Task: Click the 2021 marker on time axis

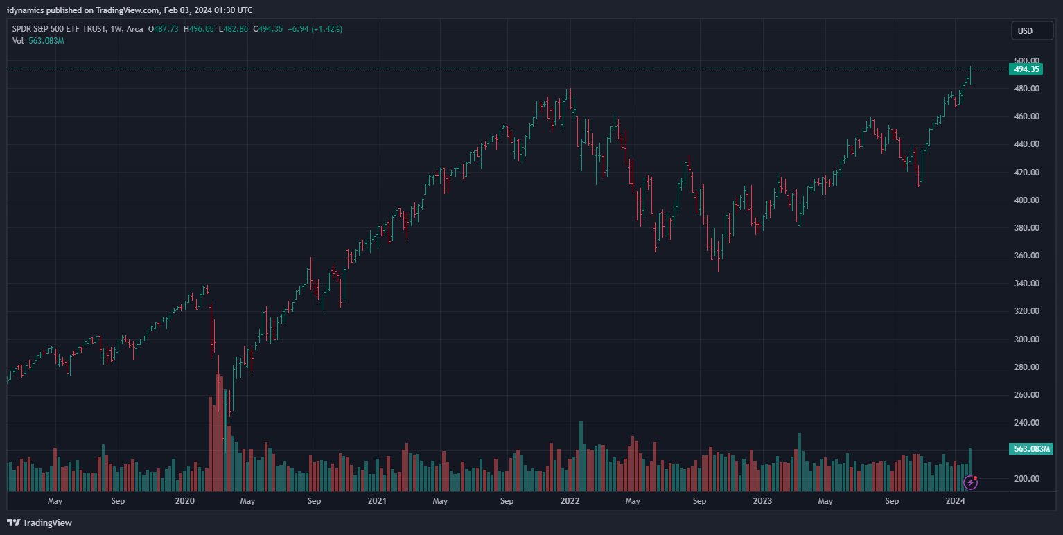Action: (x=377, y=500)
